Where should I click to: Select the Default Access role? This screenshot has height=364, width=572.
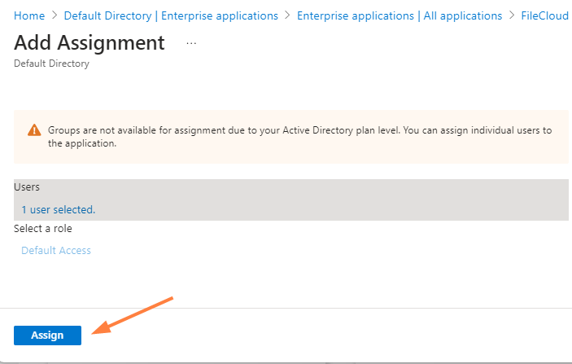(x=56, y=250)
